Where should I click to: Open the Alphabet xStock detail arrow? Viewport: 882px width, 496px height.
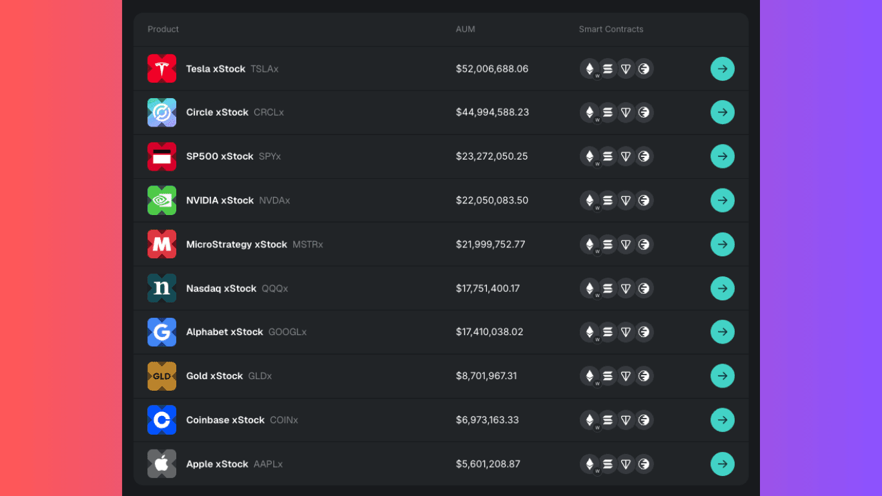723,332
